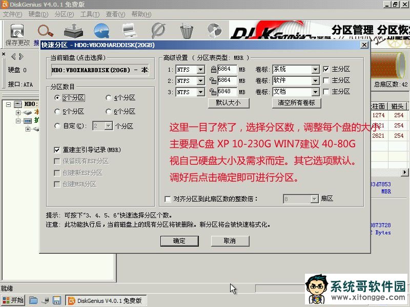Open the 分区(P) menu

tap(64, 14)
